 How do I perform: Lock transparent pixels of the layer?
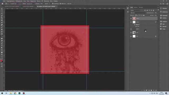pos(136,15)
